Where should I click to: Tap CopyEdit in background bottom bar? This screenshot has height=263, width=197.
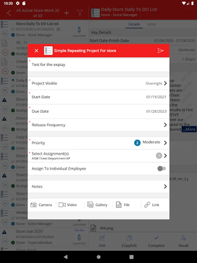129,241
